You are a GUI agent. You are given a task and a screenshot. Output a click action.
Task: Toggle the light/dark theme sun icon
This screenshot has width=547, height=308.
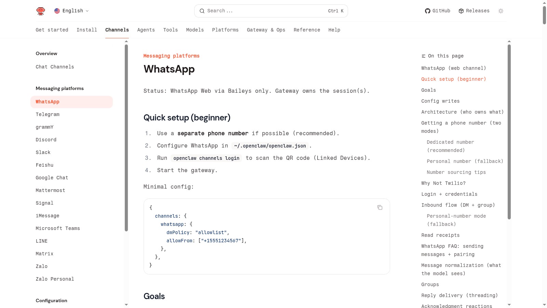(501, 11)
